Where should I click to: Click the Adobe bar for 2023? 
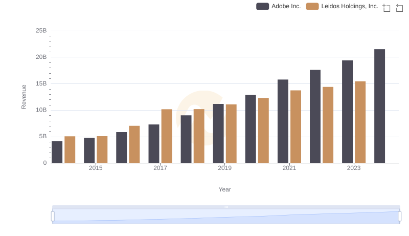coord(347,112)
